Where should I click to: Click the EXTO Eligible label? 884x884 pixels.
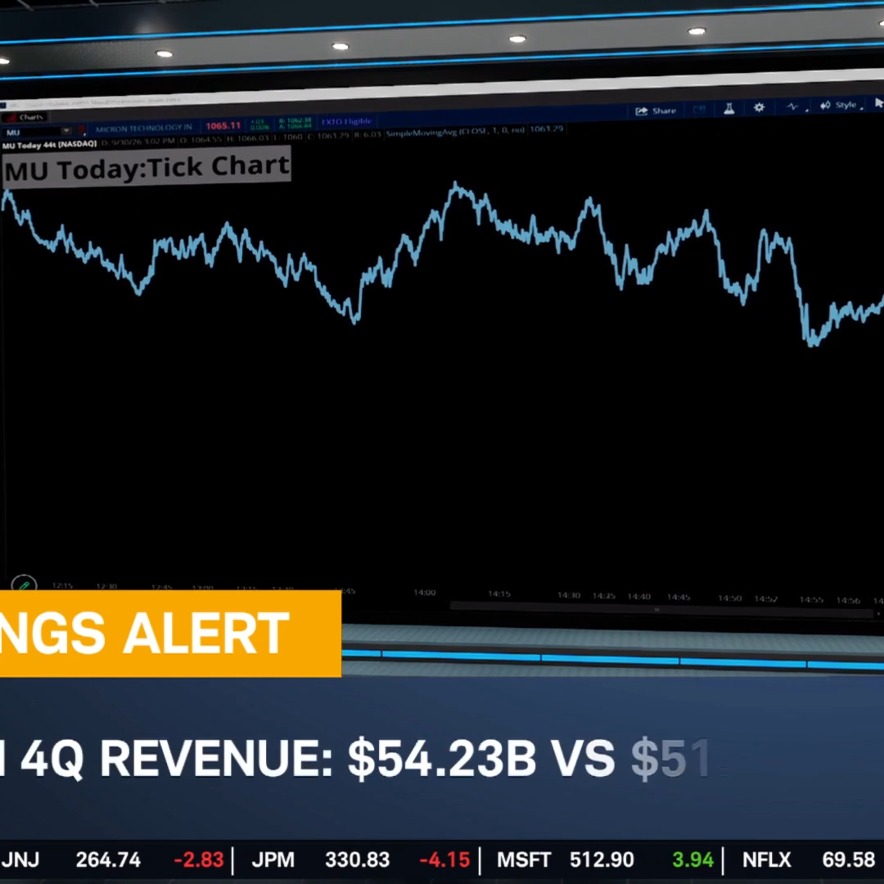[x=346, y=121]
